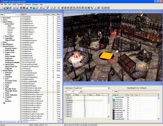
Task: Click the vertical scrollbar of the cell objects list
Action: tap(158, 107)
